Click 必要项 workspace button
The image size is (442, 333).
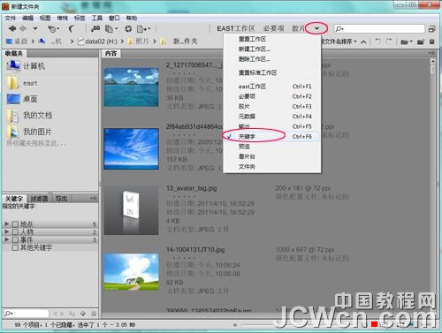(274, 28)
